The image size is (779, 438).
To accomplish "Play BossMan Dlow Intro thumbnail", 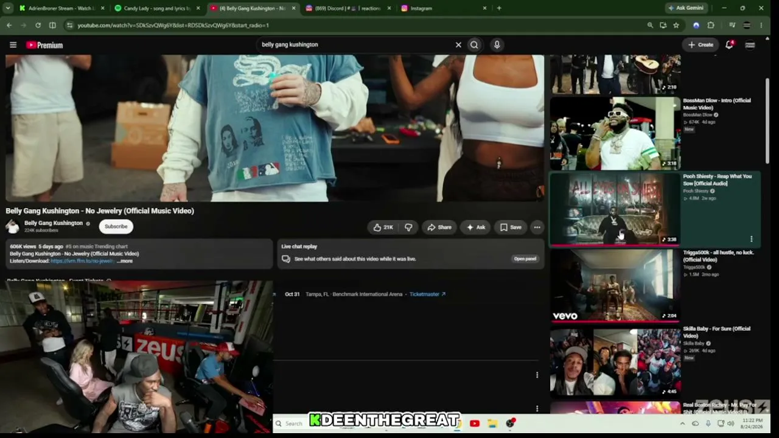I will [x=615, y=133].
